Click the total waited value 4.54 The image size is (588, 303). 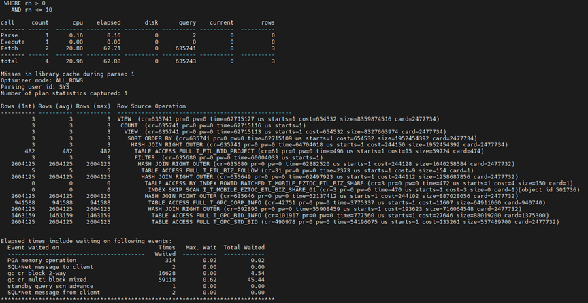pyautogui.click(x=258, y=273)
